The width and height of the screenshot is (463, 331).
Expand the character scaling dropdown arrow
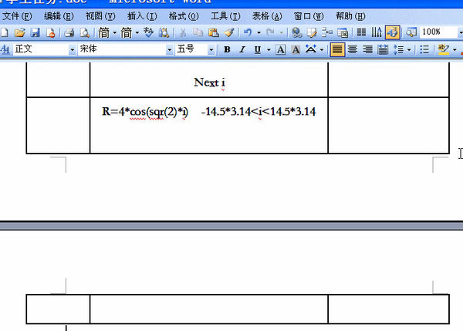pyautogui.click(x=322, y=49)
